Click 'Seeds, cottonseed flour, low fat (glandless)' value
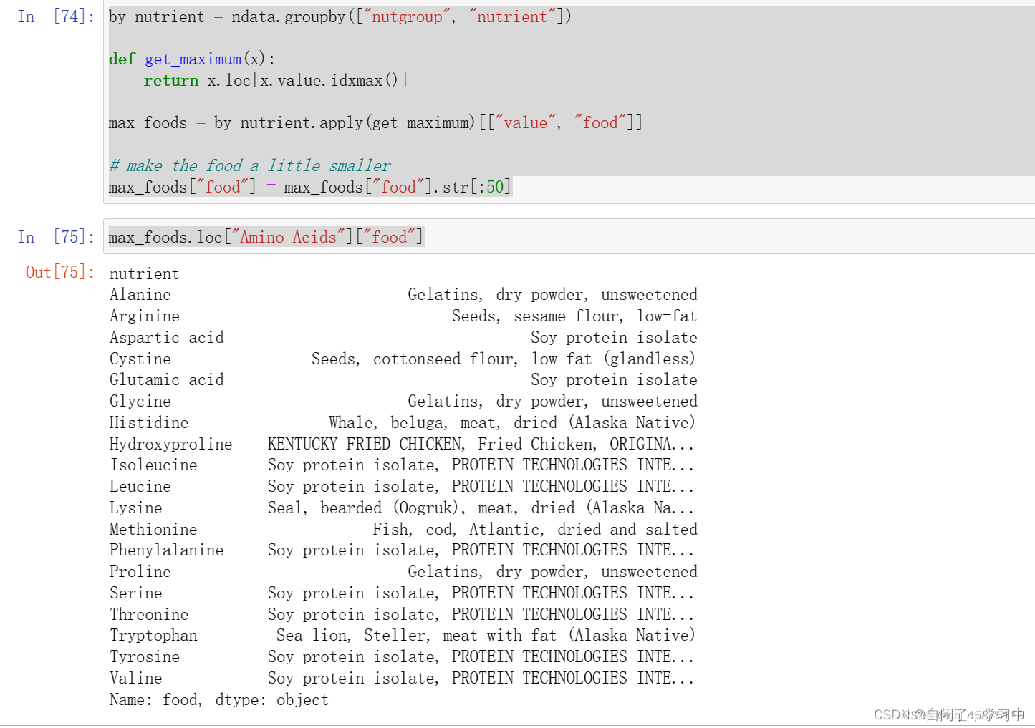1035x728 pixels. click(504, 359)
